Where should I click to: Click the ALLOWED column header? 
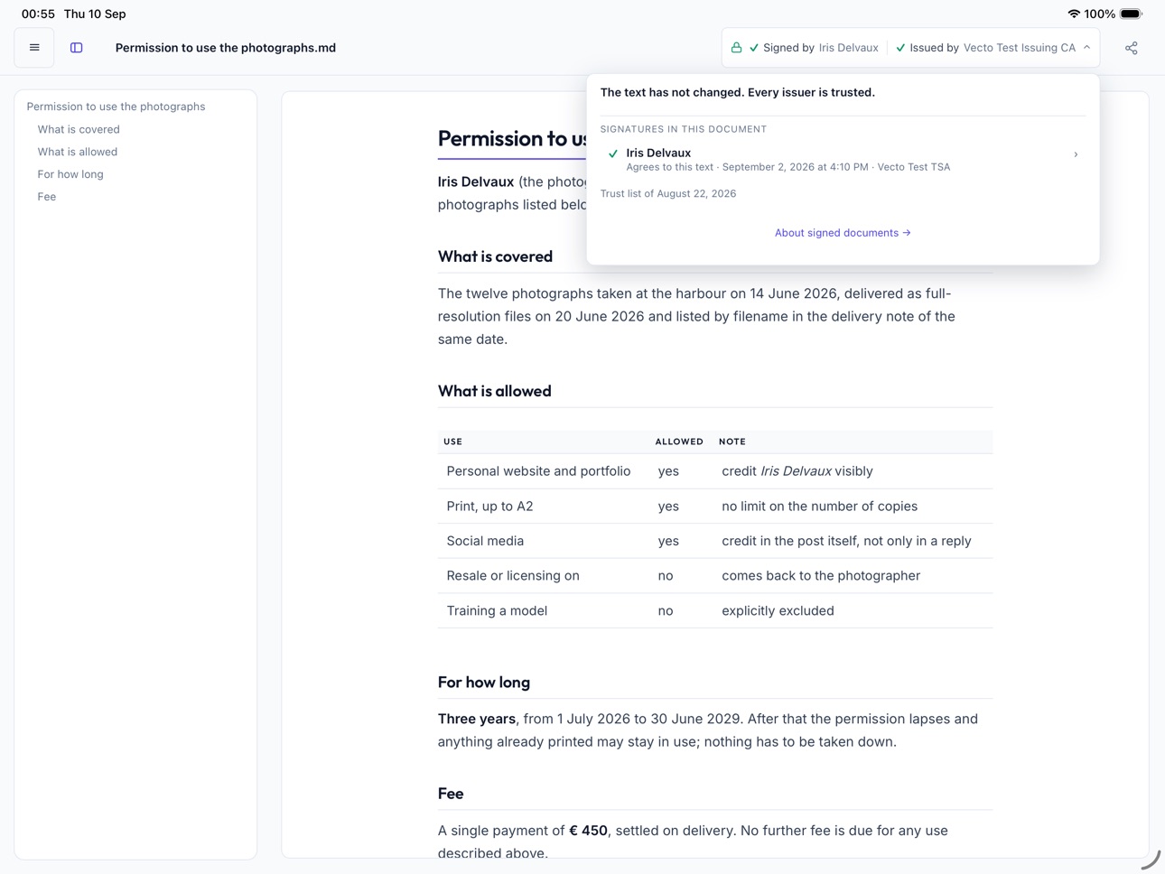pyautogui.click(x=679, y=442)
